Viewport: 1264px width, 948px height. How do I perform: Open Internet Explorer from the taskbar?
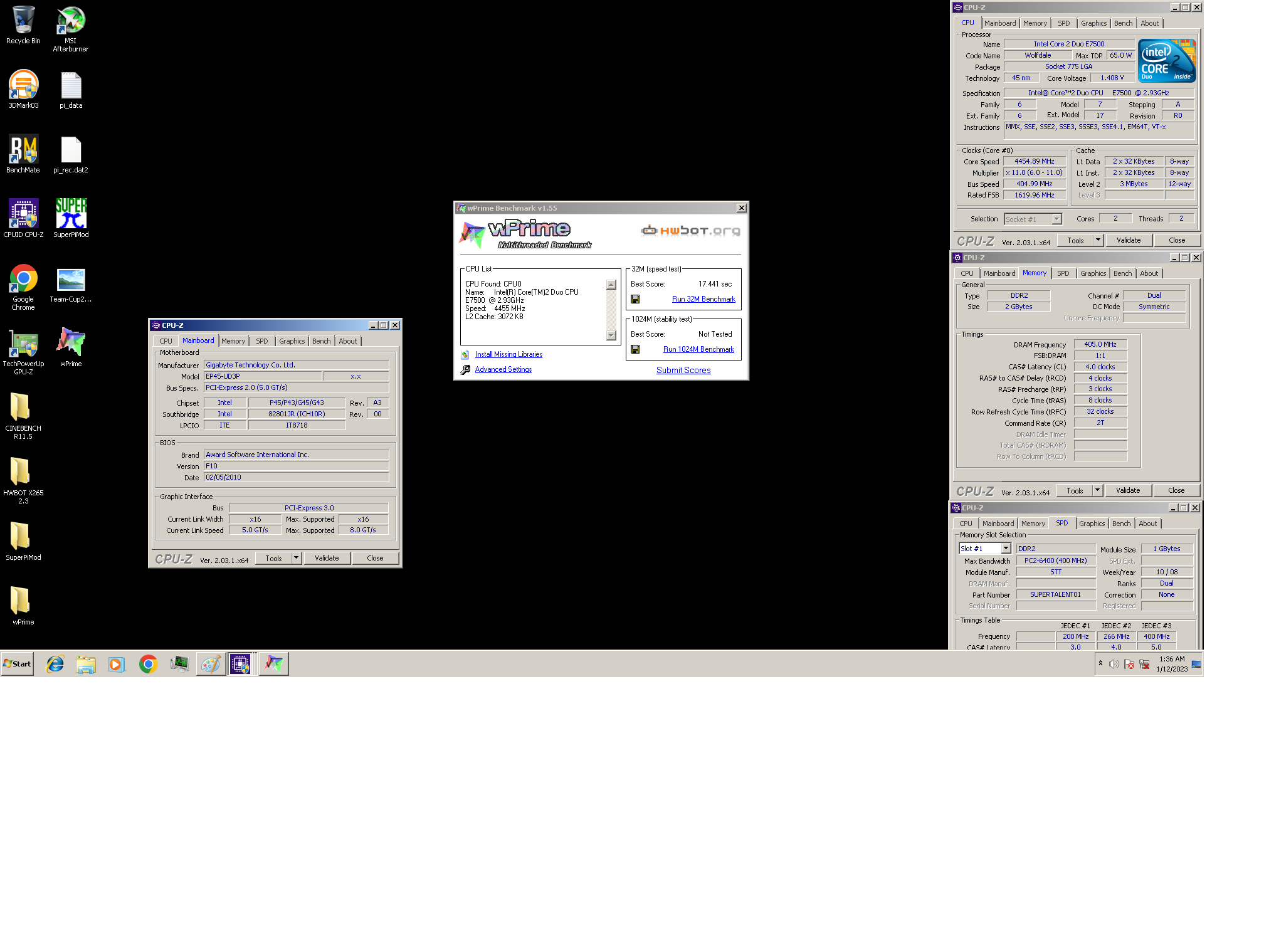pos(55,664)
